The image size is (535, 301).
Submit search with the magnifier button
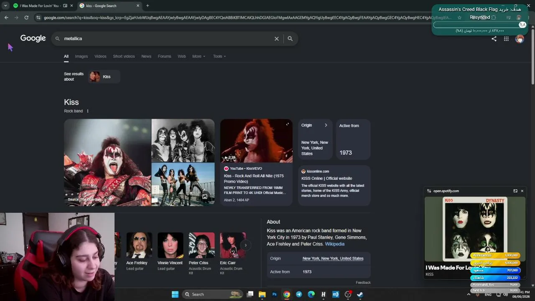(x=290, y=38)
